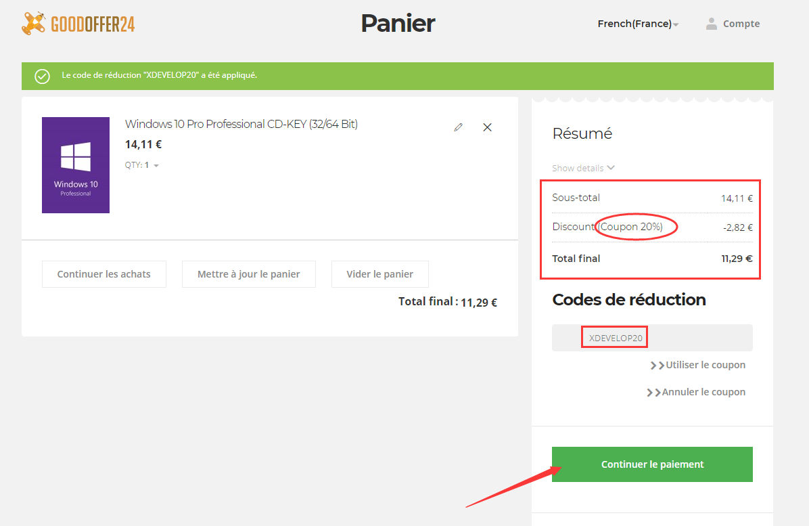Click Utiliser le coupon link
This screenshot has width=809, height=526.
[698, 365]
